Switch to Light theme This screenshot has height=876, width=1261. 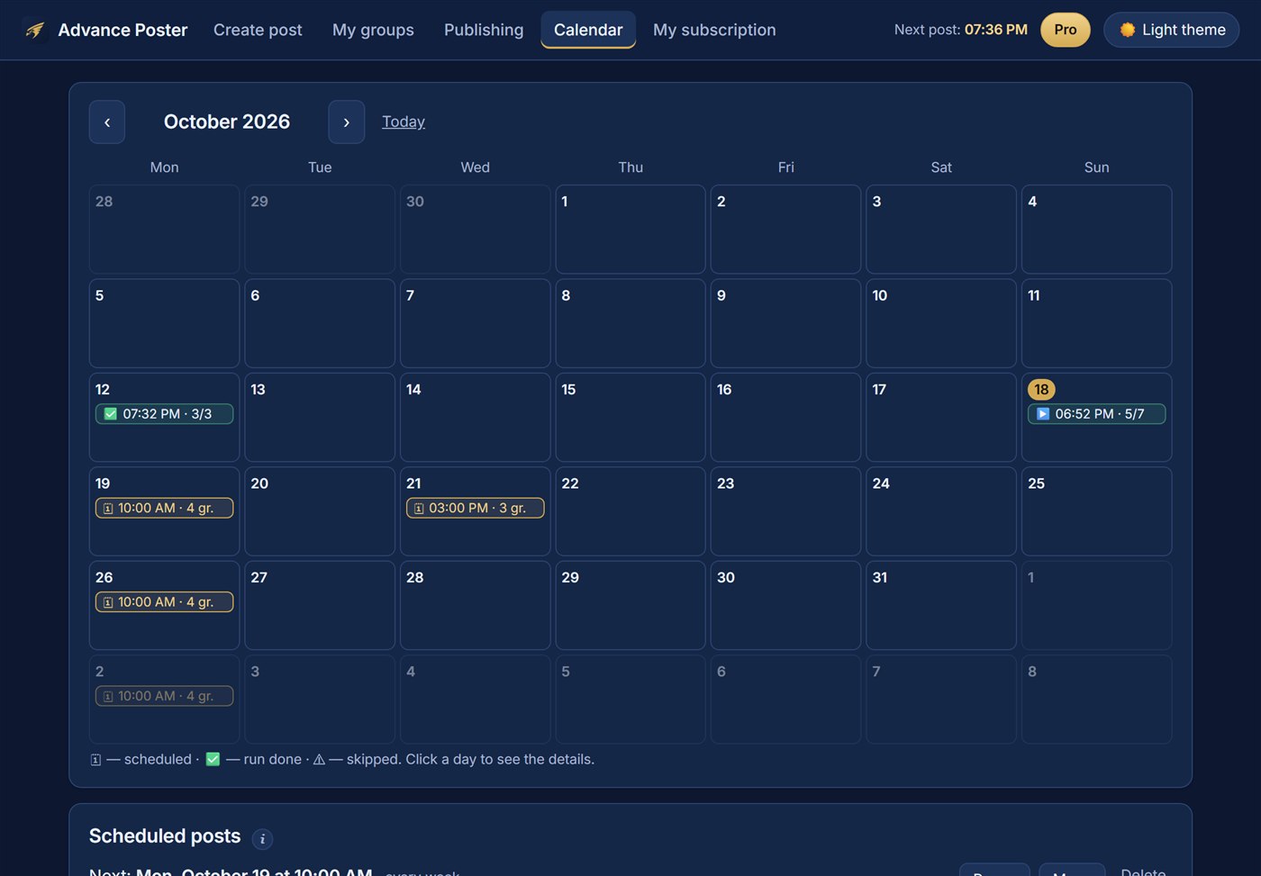(1171, 30)
